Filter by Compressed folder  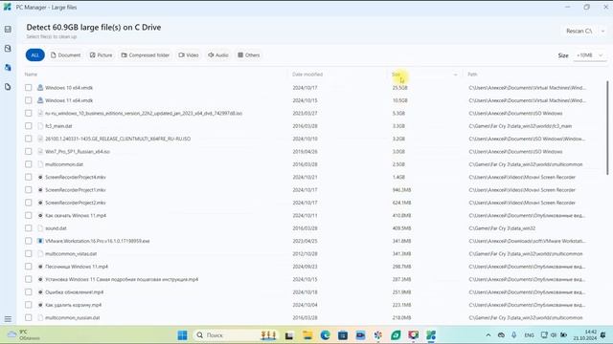tap(146, 55)
